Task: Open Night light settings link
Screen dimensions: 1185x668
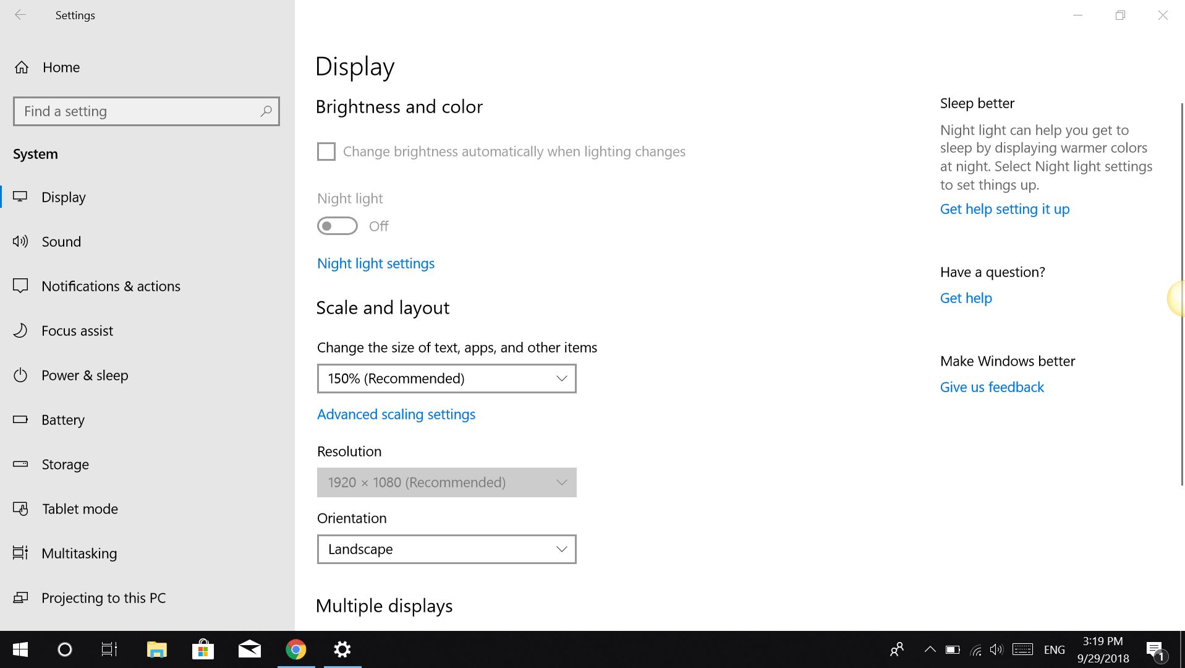Action: pos(376,263)
